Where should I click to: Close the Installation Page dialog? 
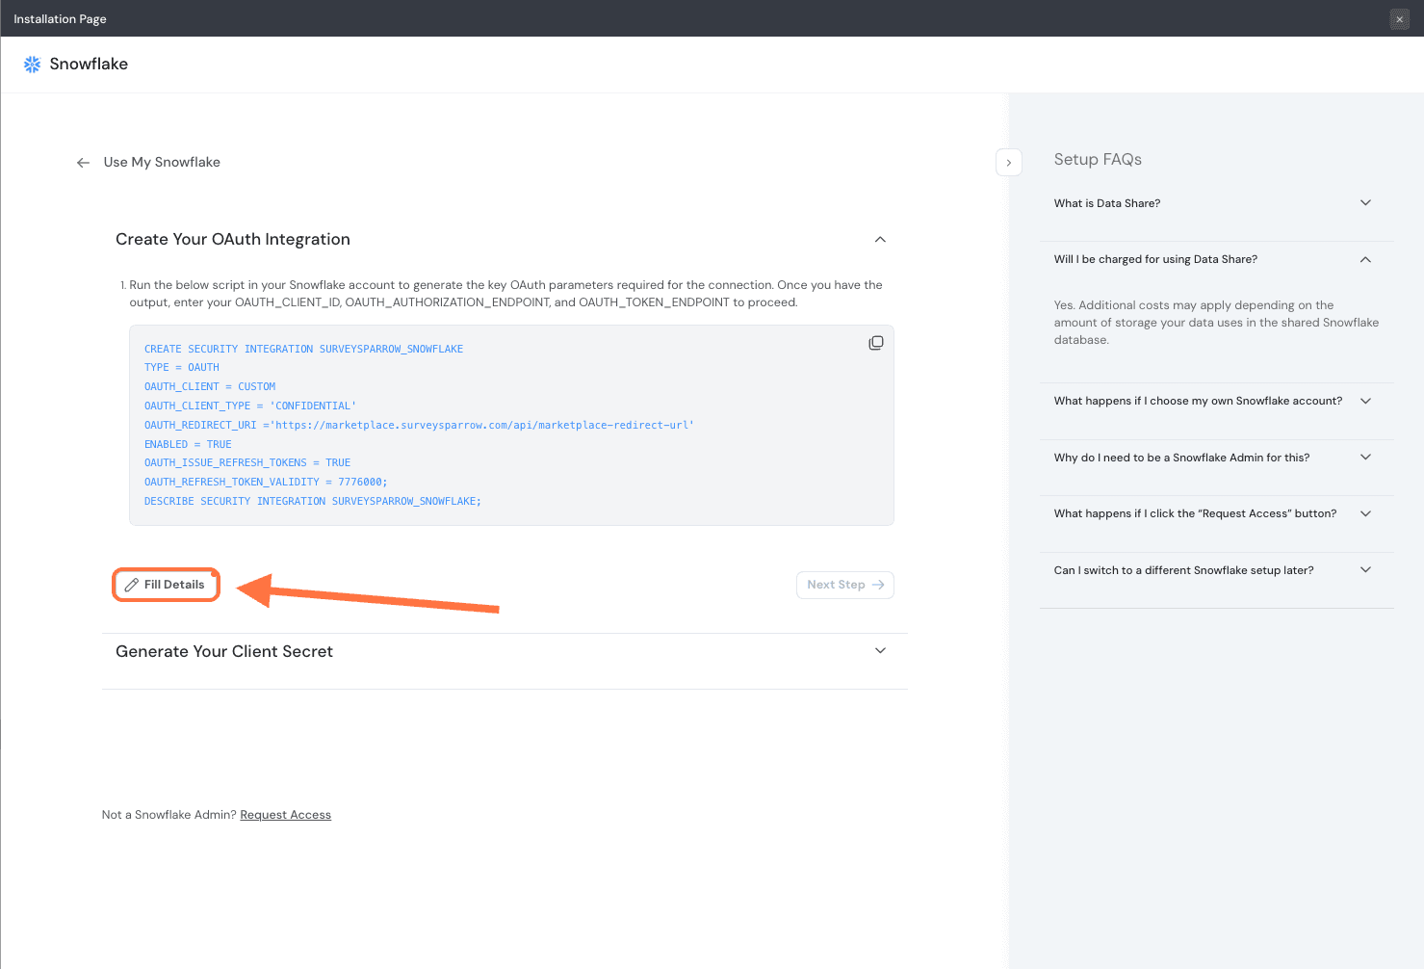pyautogui.click(x=1399, y=19)
